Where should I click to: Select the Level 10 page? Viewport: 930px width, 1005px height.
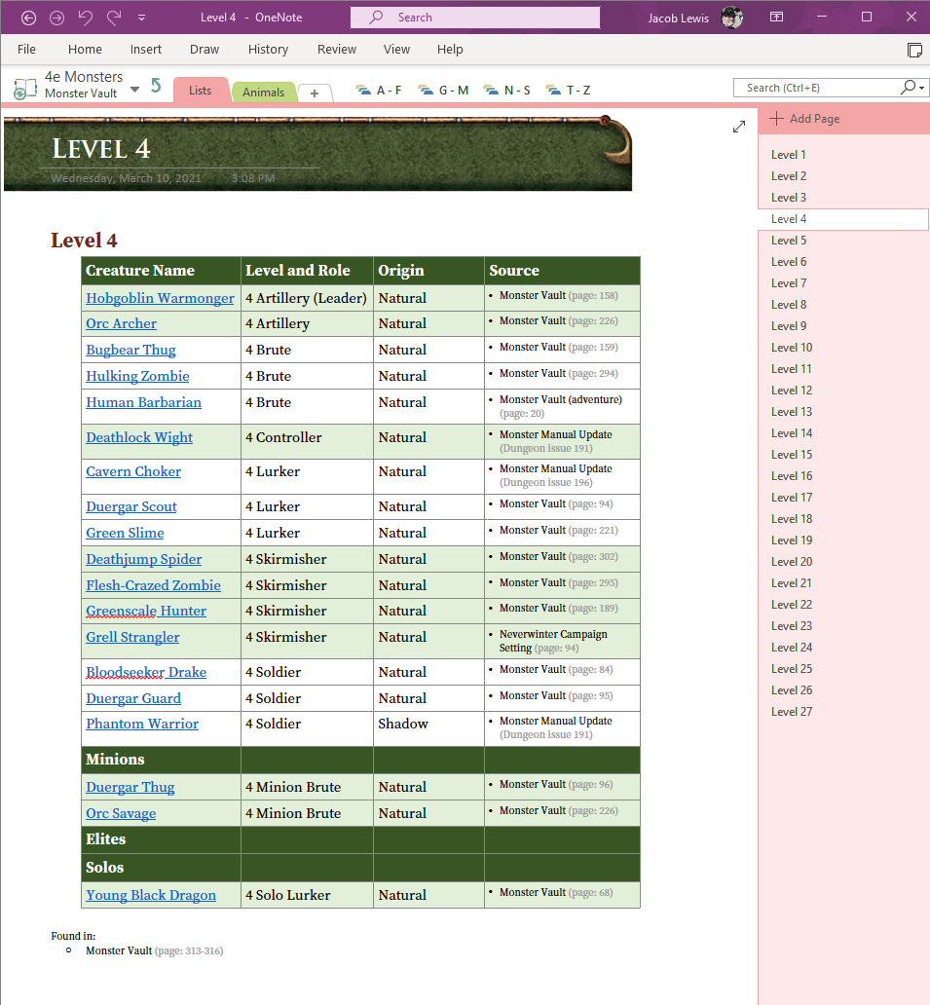point(842,348)
